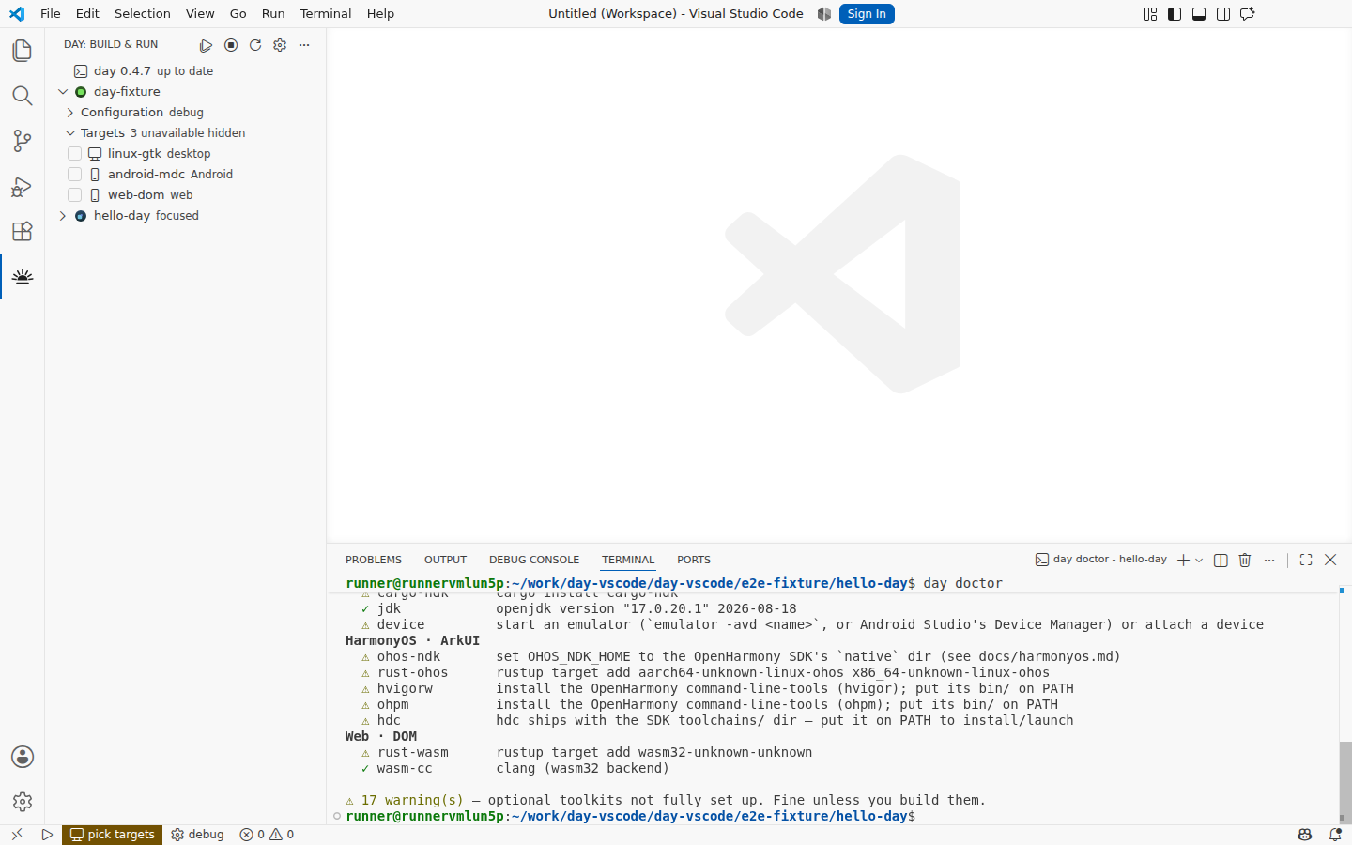Open the Run and Debug view
The width and height of the screenshot is (1352, 845).
(23, 186)
